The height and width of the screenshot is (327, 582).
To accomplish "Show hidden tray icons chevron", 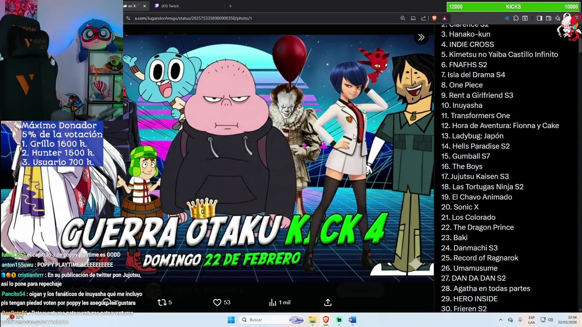I will 501,320.
